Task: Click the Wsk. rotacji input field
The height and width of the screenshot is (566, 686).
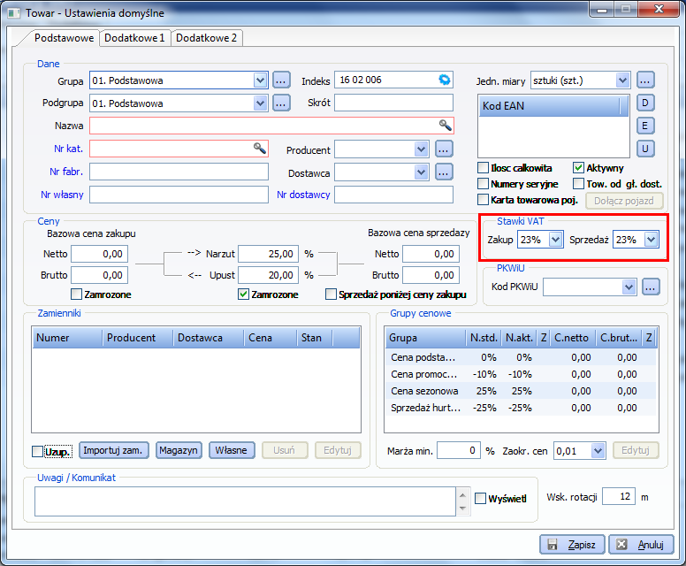Action: point(619,496)
